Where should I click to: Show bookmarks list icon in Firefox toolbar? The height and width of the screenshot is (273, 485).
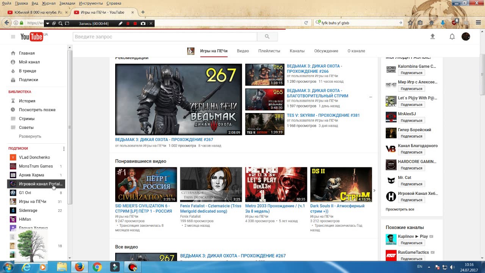(420, 23)
